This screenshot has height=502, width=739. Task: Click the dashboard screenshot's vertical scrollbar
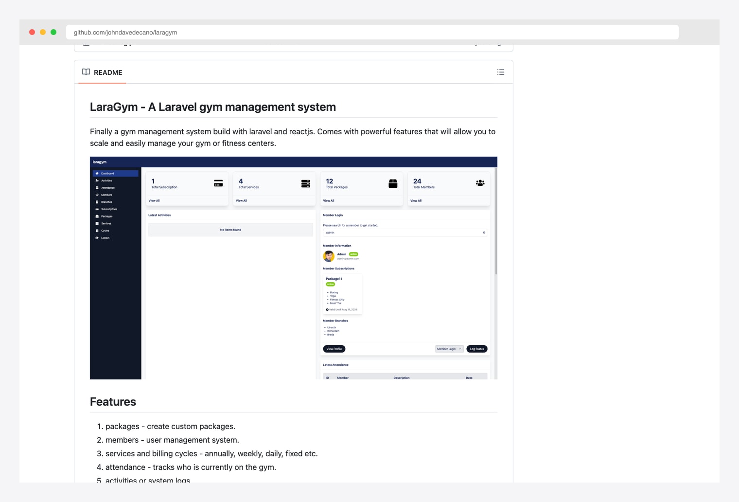coord(496,221)
